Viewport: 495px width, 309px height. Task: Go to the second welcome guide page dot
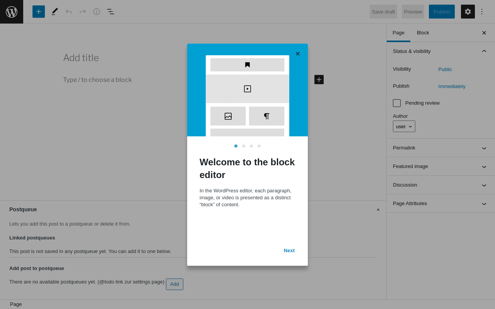(244, 146)
